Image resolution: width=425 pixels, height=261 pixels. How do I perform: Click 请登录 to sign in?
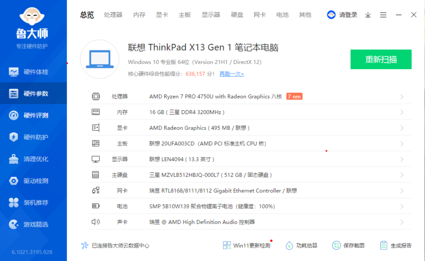tap(348, 15)
